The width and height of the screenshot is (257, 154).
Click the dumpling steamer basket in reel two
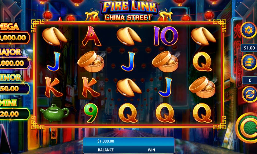pos(91,62)
